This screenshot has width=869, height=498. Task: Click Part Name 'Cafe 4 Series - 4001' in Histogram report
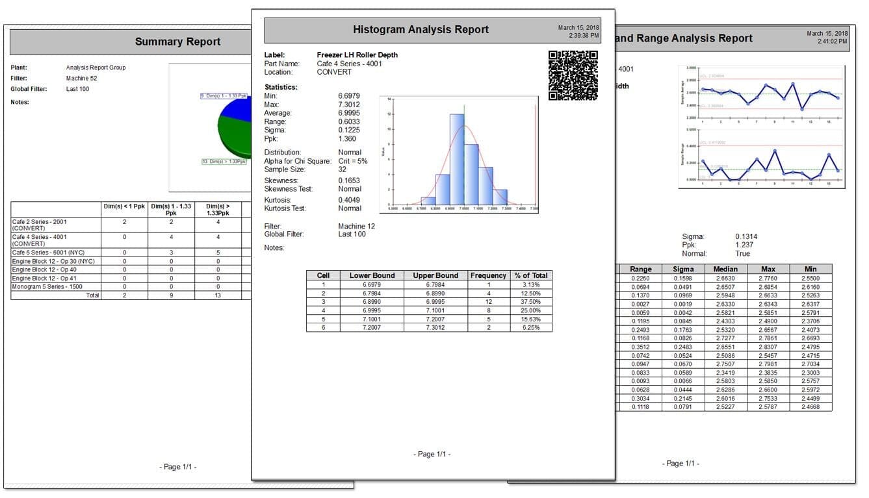click(x=350, y=64)
